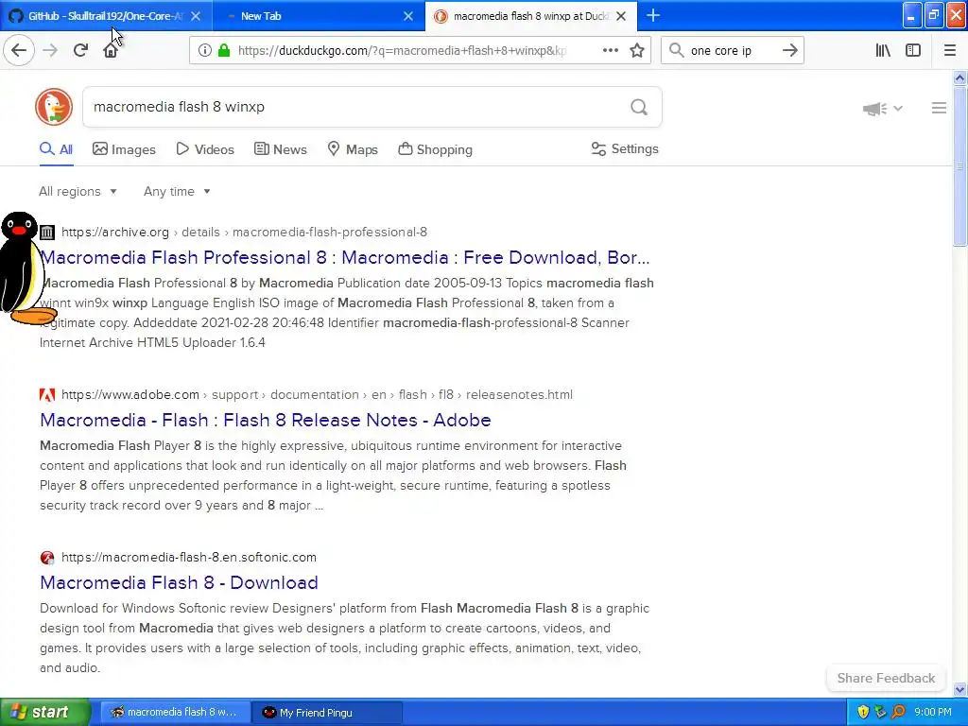
Task: Click the middle system tray icon
Action: pyautogui.click(x=880, y=713)
